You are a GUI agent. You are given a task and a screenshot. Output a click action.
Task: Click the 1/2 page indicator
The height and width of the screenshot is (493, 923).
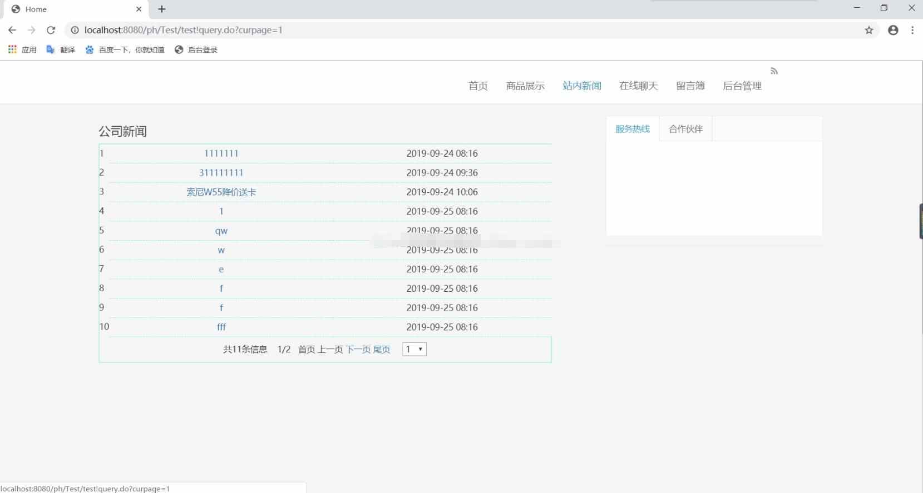click(x=284, y=349)
